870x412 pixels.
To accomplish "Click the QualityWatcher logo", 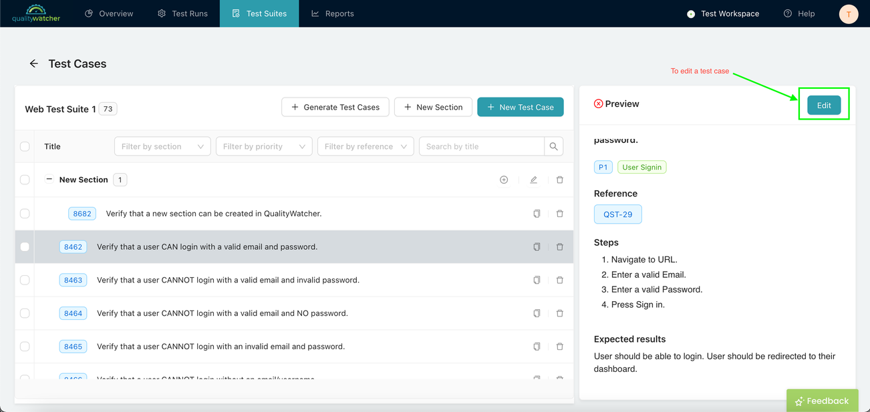I will (x=36, y=13).
